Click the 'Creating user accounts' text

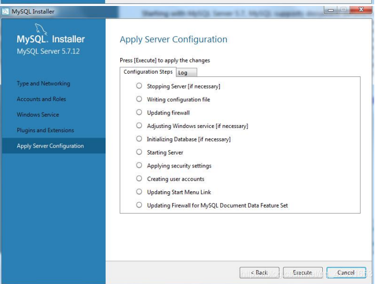pyautogui.click(x=175, y=179)
